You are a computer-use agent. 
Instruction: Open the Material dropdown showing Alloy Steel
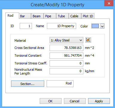coord(66,40)
